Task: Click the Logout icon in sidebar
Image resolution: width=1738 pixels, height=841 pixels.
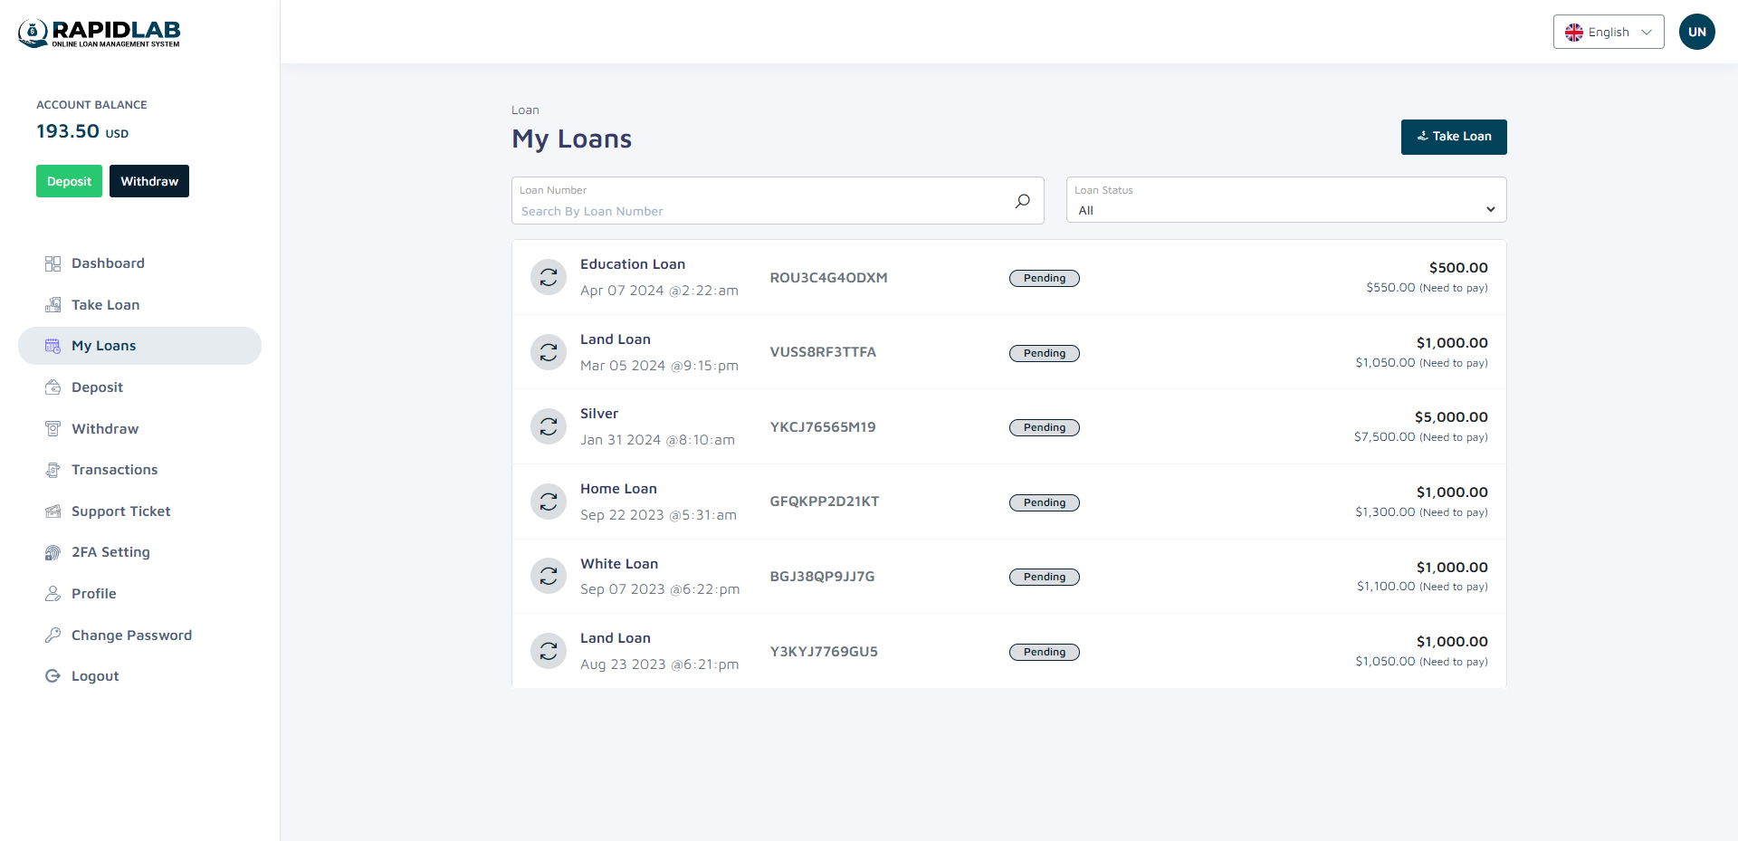Action: click(53, 675)
